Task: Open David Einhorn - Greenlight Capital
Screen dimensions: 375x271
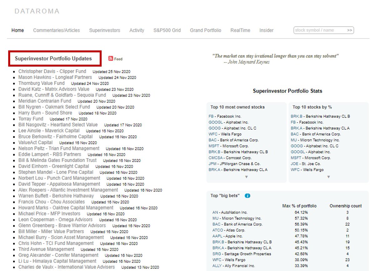Action: pyautogui.click(x=54, y=166)
